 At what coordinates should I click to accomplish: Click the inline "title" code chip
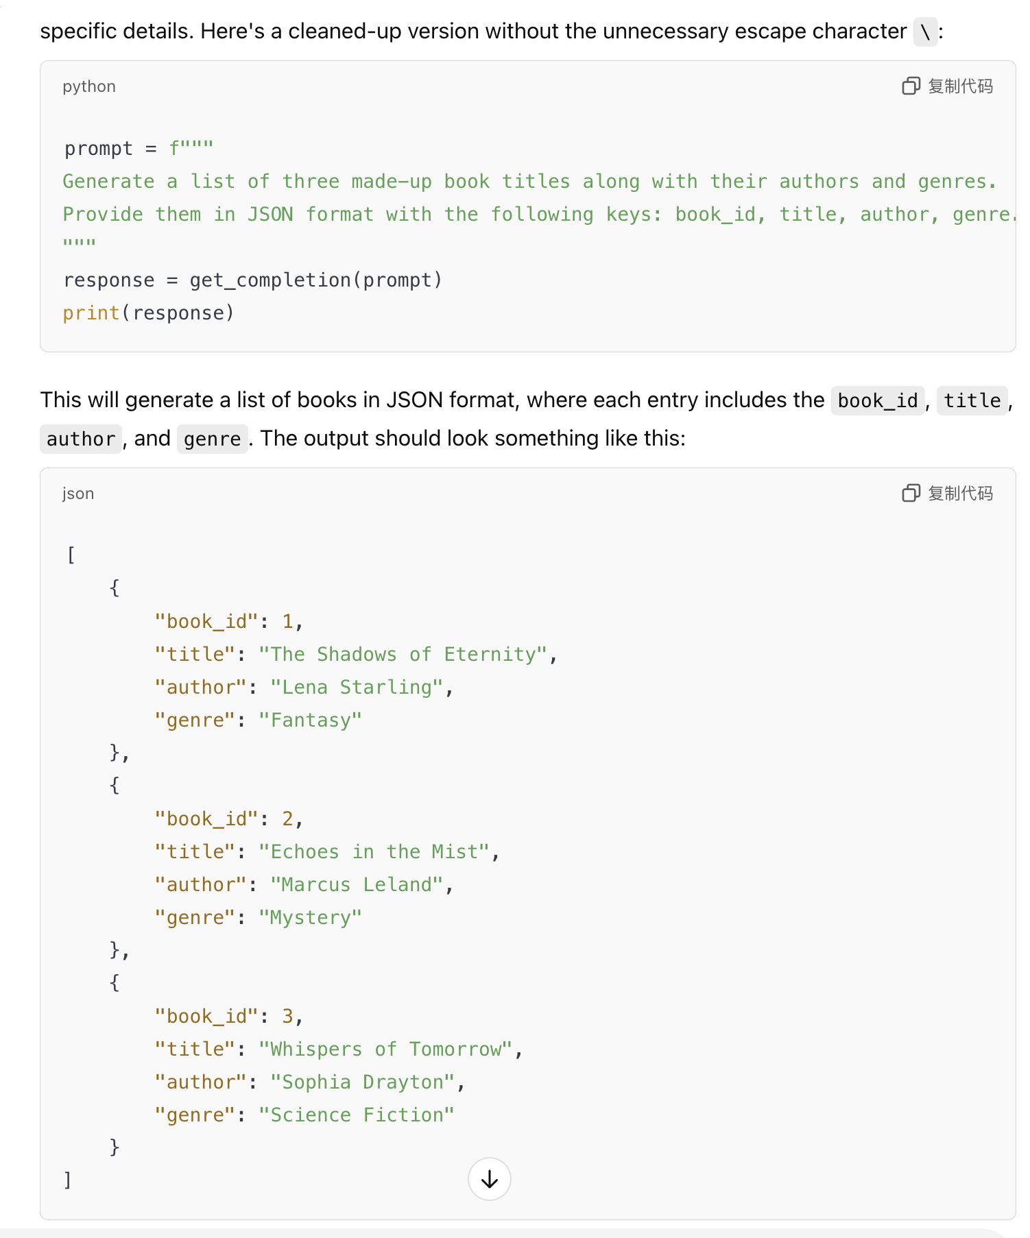point(972,401)
